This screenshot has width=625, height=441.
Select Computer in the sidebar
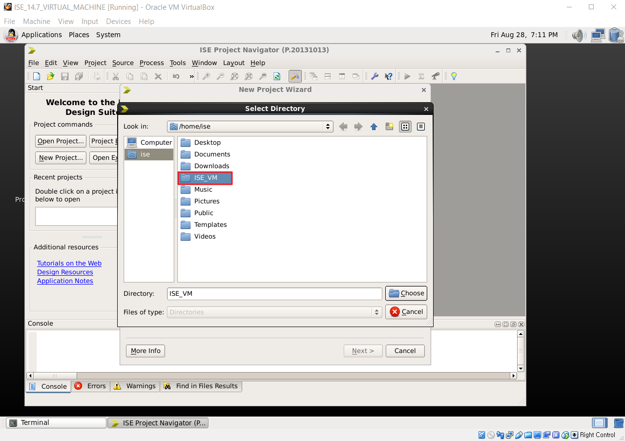(x=149, y=142)
